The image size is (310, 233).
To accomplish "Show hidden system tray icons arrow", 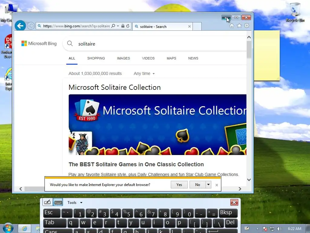I will click(257, 229).
